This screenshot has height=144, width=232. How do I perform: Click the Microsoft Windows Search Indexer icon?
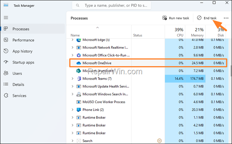(x=79, y=94)
